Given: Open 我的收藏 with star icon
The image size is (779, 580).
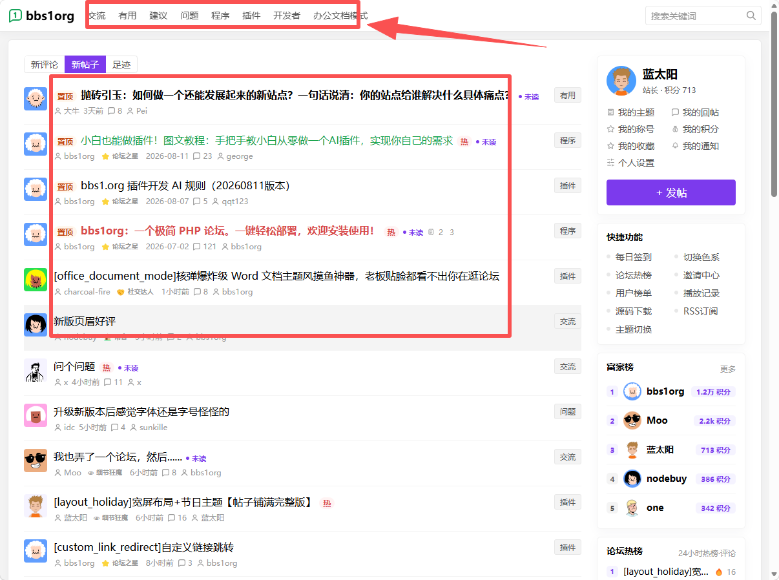Looking at the screenshot, I should (x=631, y=146).
